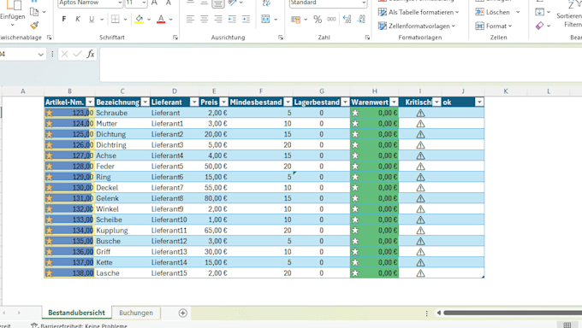Add a new sheet with plus icon
The image size is (582, 328).
[x=182, y=313]
